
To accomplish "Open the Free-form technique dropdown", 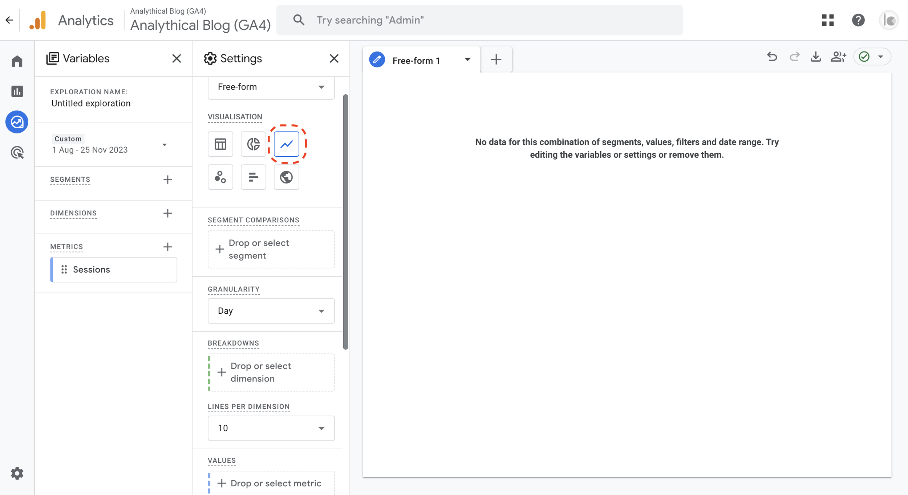I will point(271,87).
